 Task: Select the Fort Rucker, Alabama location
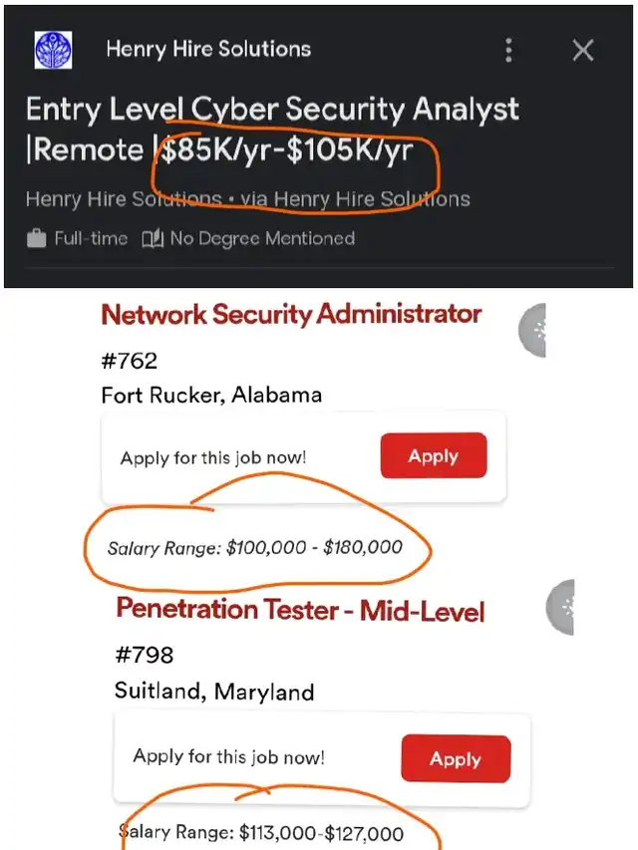point(211,395)
